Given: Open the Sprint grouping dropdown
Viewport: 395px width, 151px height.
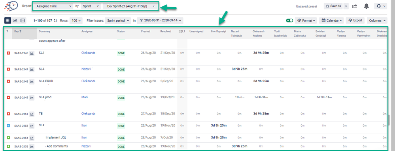Looking at the screenshot, I should (91, 6).
